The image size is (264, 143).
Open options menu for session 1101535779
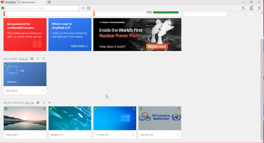[133, 135]
